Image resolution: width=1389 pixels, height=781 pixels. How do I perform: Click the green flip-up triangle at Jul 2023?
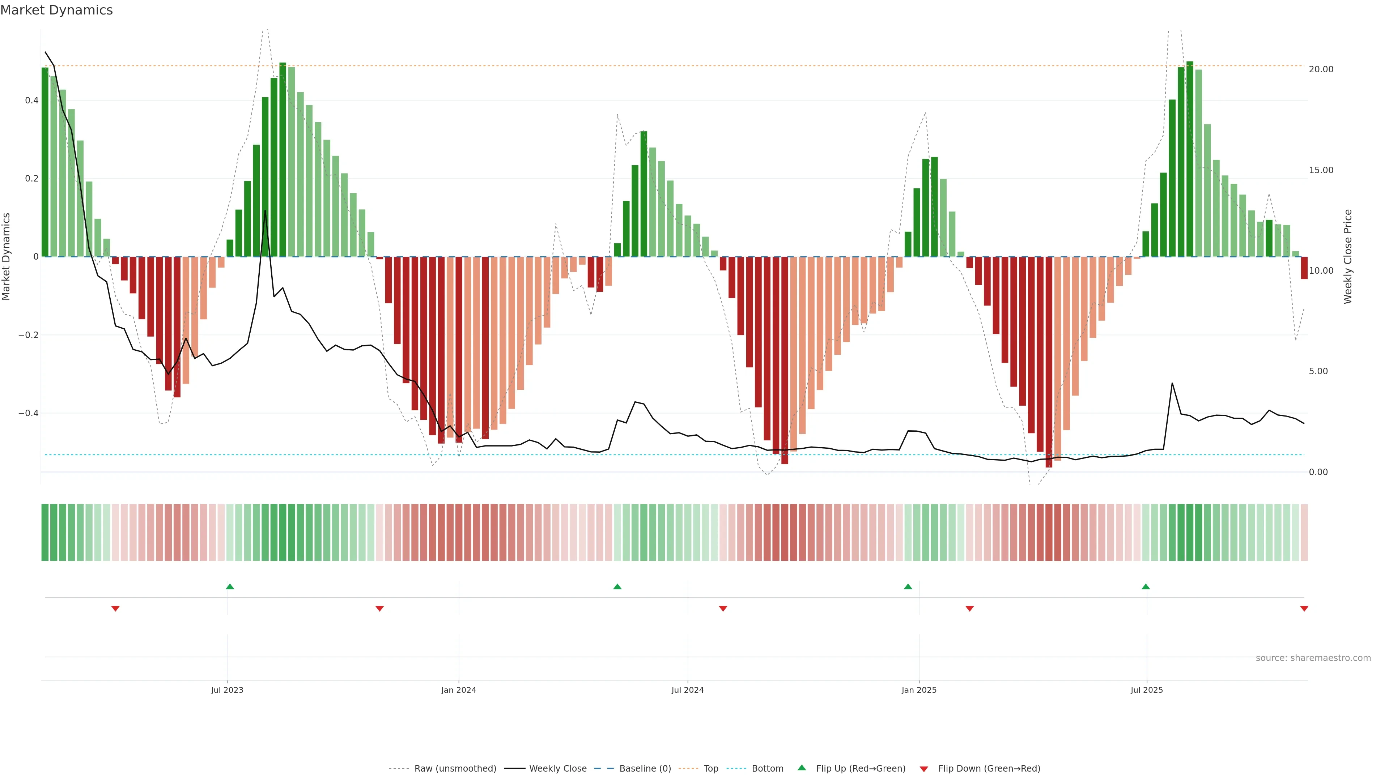230,586
